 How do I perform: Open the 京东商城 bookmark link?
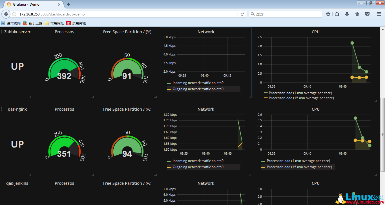[76, 23]
